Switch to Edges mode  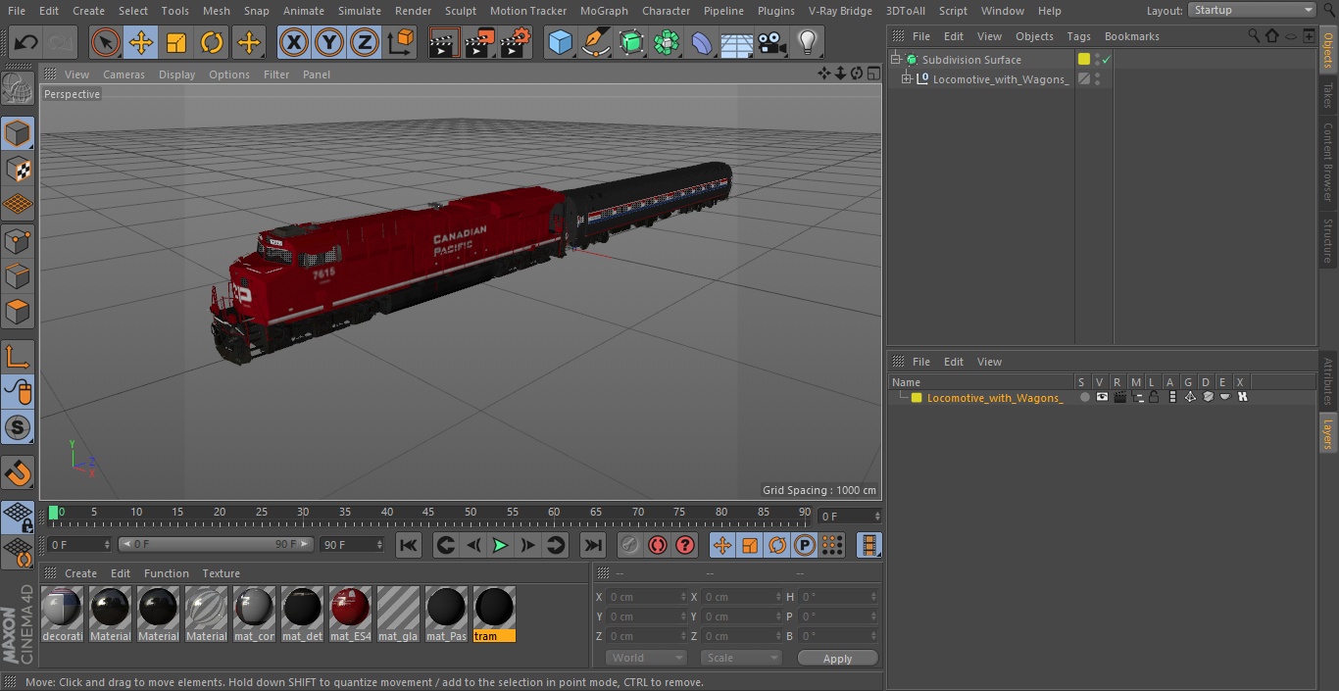pyautogui.click(x=18, y=275)
